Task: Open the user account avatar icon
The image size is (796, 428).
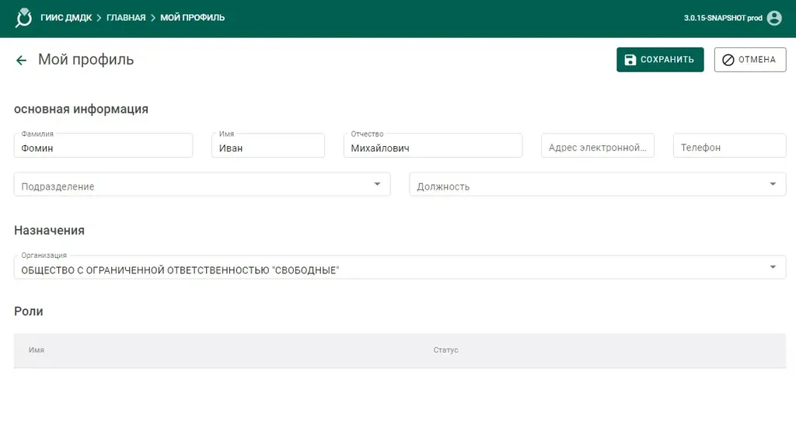Action: (774, 18)
